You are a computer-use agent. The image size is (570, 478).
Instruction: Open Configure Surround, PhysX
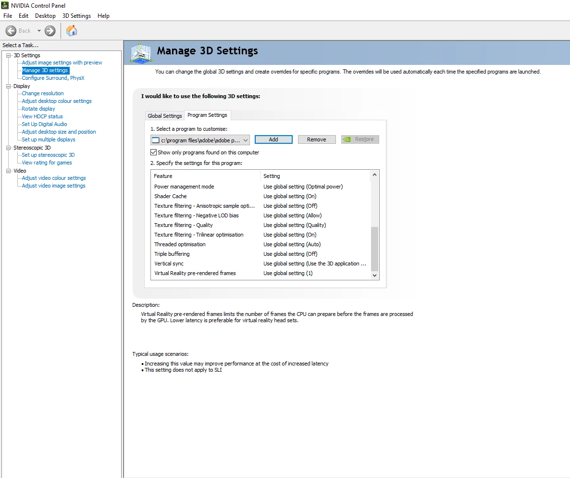(x=53, y=78)
